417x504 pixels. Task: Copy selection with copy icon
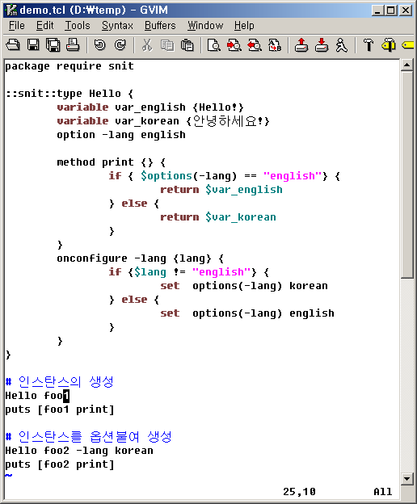pos(167,45)
